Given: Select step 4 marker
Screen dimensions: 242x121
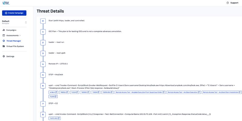Looking at the screenshot, I should pos(43,64).
